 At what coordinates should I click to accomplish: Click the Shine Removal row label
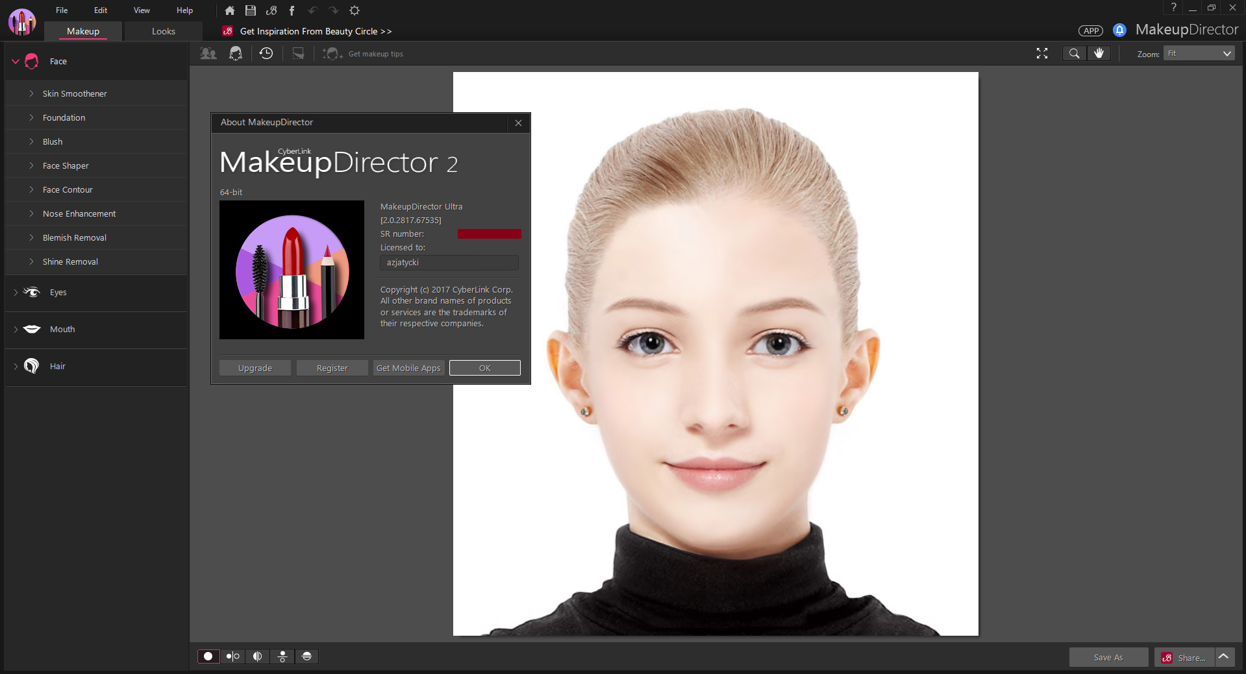click(x=70, y=261)
